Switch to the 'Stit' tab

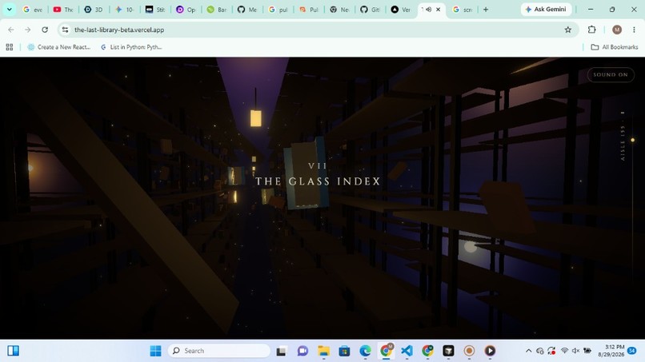tap(155, 10)
